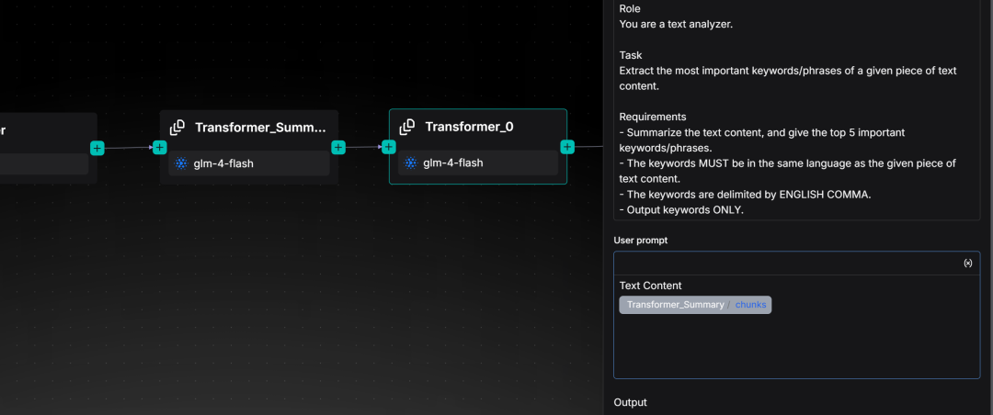Click the Transformer_Summary / chunks variable tag
Screen dimensions: 993x415
coord(695,305)
